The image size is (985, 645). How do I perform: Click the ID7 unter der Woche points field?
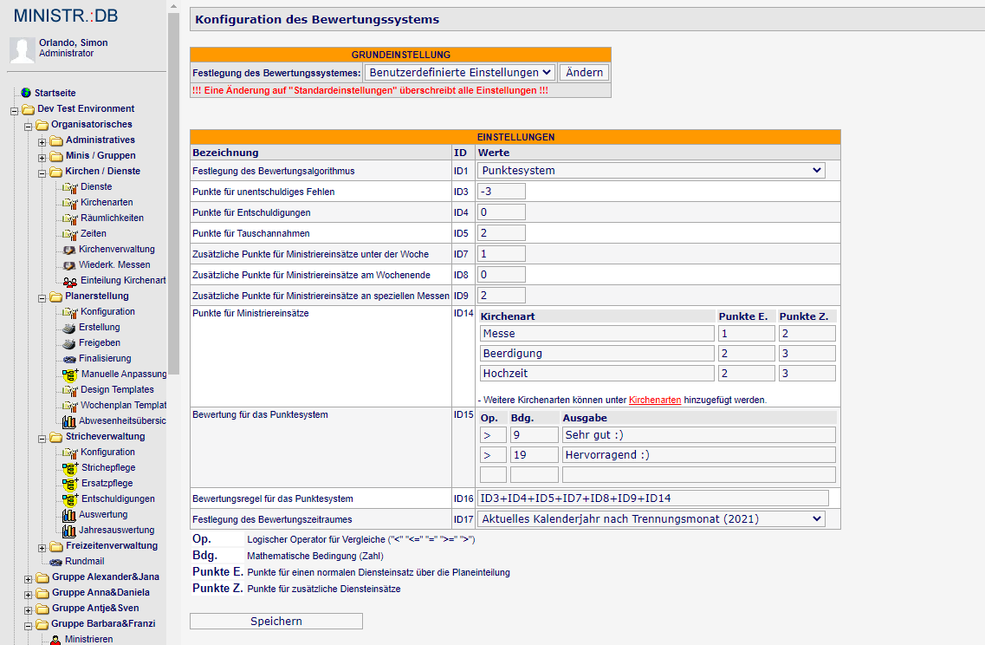point(502,253)
